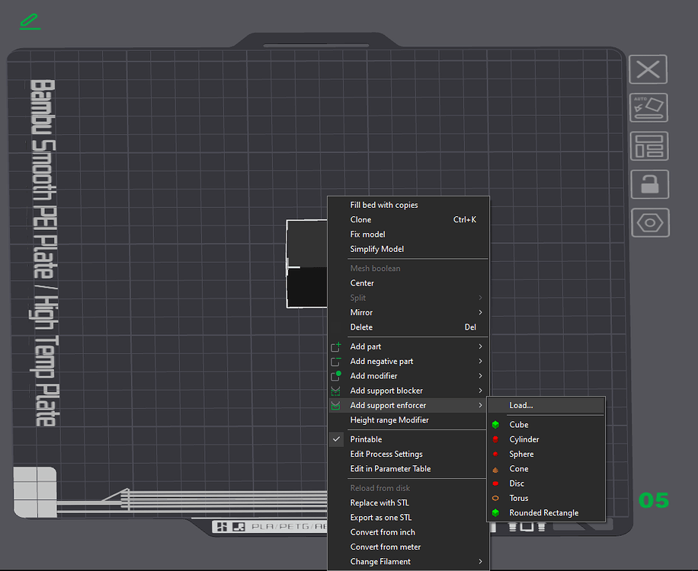Select Export as one STL
This screenshot has height=571, width=698.
pos(408,517)
